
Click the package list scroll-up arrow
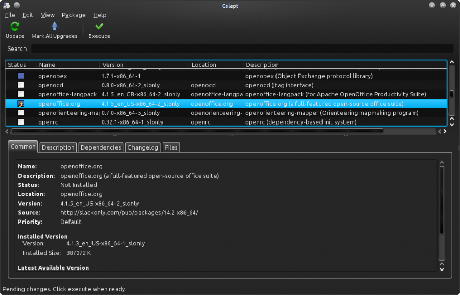click(452, 62)
